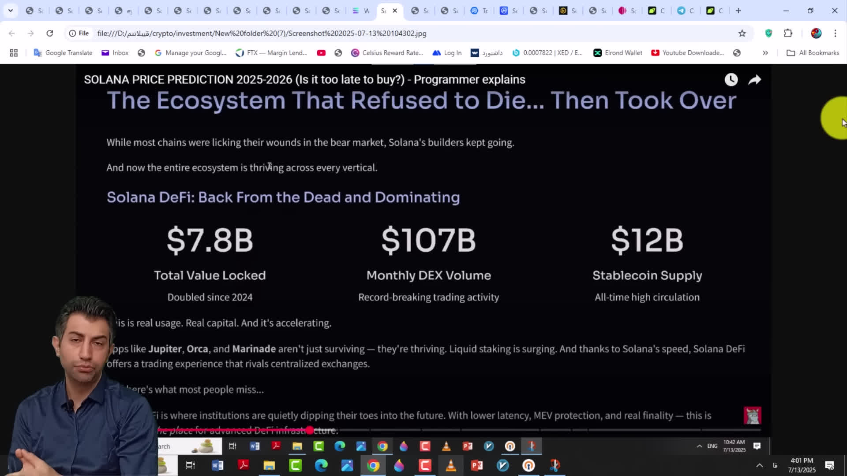Open the globe bookmark right after Inbox
Image resolution: width=847 pixels, height=476 pixels.
(141, 53)
